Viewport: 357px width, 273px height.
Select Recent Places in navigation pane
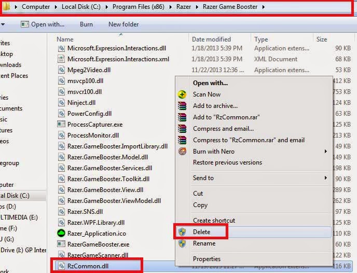tap(14, 76)
